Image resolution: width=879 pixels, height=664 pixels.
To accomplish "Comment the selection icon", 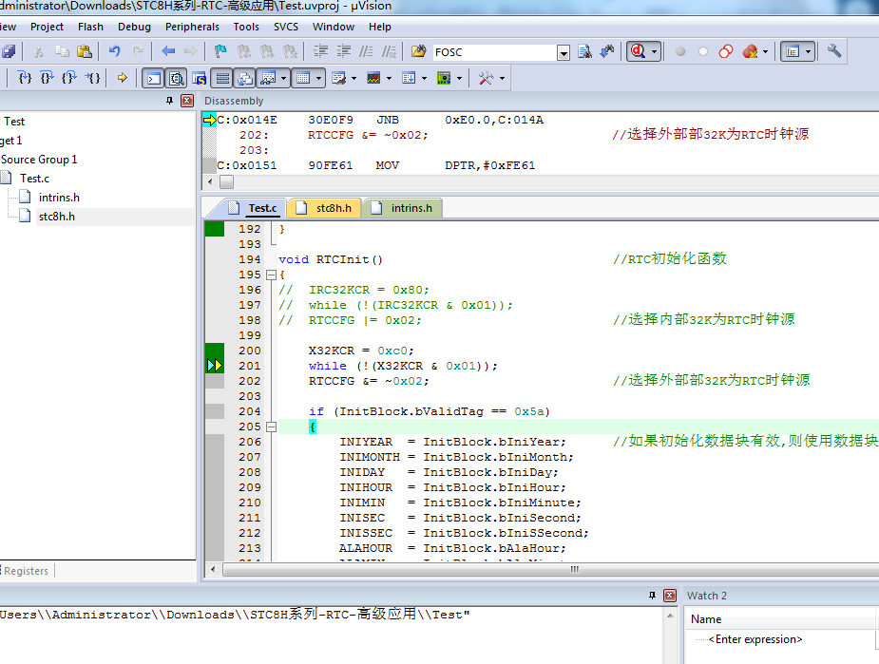I will click(366, 51).
